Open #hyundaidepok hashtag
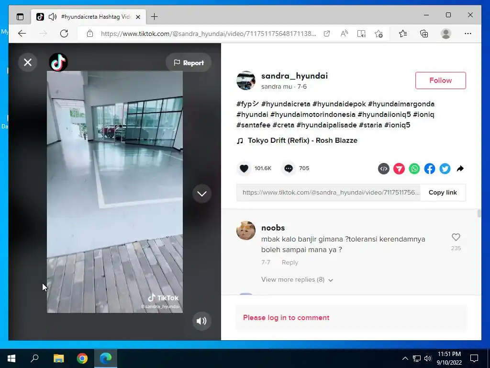 pos(339,104)
